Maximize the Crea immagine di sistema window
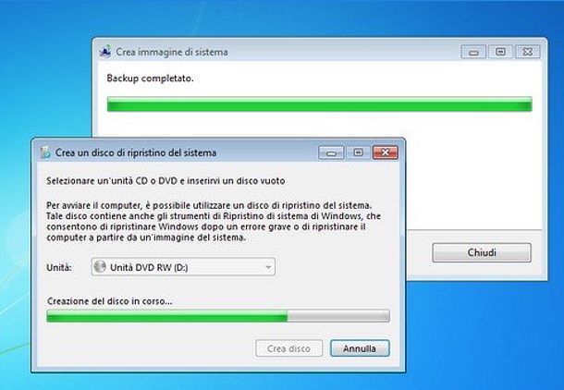 (500, 52)
